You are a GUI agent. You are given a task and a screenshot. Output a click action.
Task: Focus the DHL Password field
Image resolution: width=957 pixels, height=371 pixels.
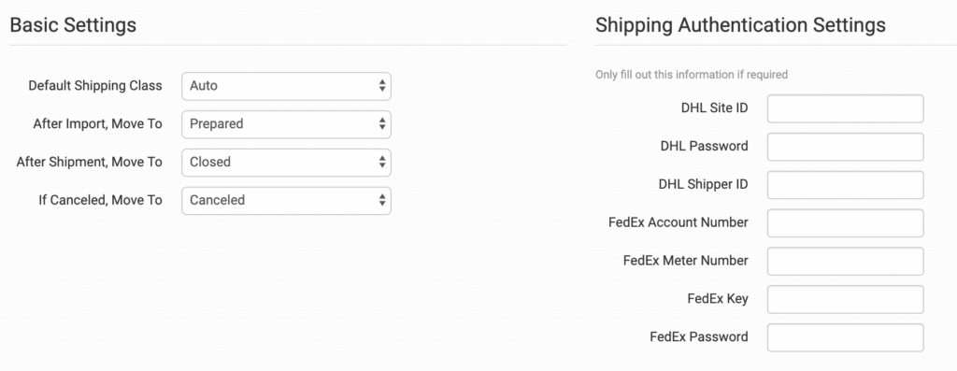(x=845, y=147)
